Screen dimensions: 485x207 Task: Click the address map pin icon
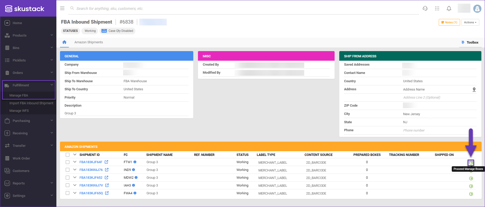coord(474,89)
